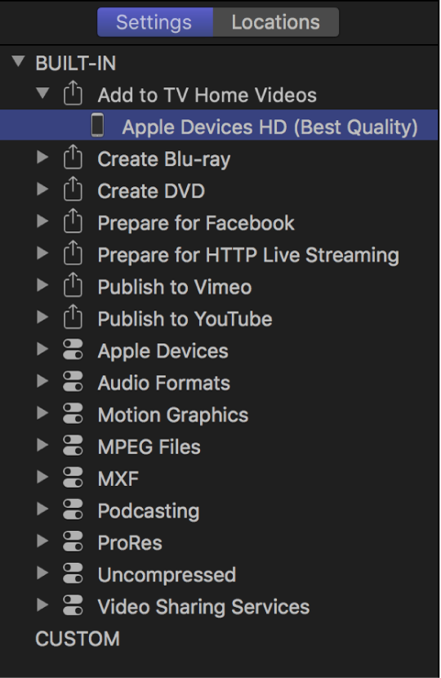Expand the Podcasting group triangle
This screenshot has height=678, width=441.
point(42,509)
